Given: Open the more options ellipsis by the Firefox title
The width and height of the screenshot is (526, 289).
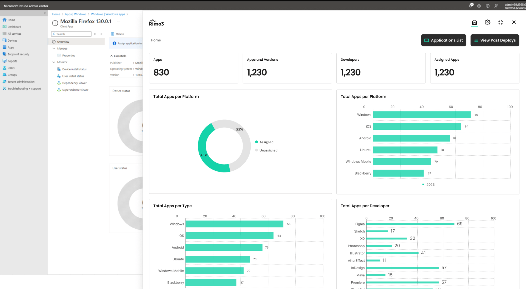Looking at the screenshot, I should coord(118,21).
